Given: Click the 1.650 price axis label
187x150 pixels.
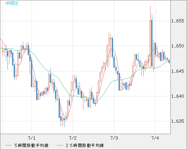Looking at the screenshot, I should click(x=178, y=46).
